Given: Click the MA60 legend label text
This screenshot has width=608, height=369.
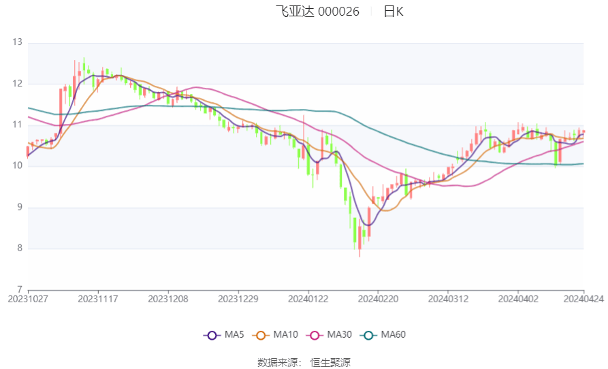Looking at the screenshot, I should point(393,335).
